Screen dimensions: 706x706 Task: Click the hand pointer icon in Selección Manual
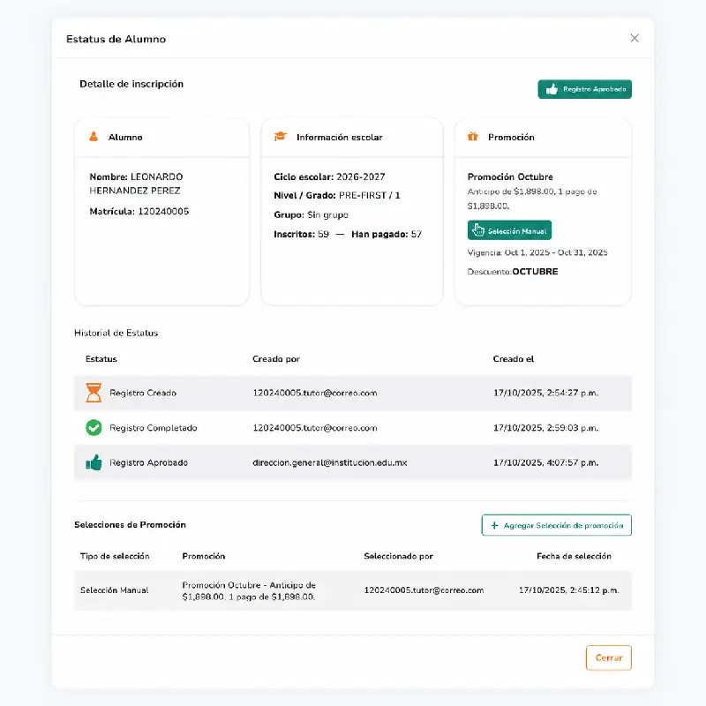[x=478, y=230]
